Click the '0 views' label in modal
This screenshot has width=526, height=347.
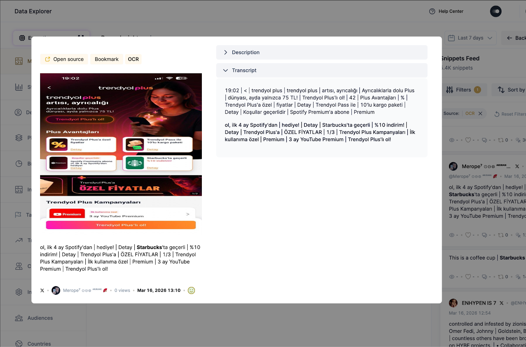(x=122, y=290)
